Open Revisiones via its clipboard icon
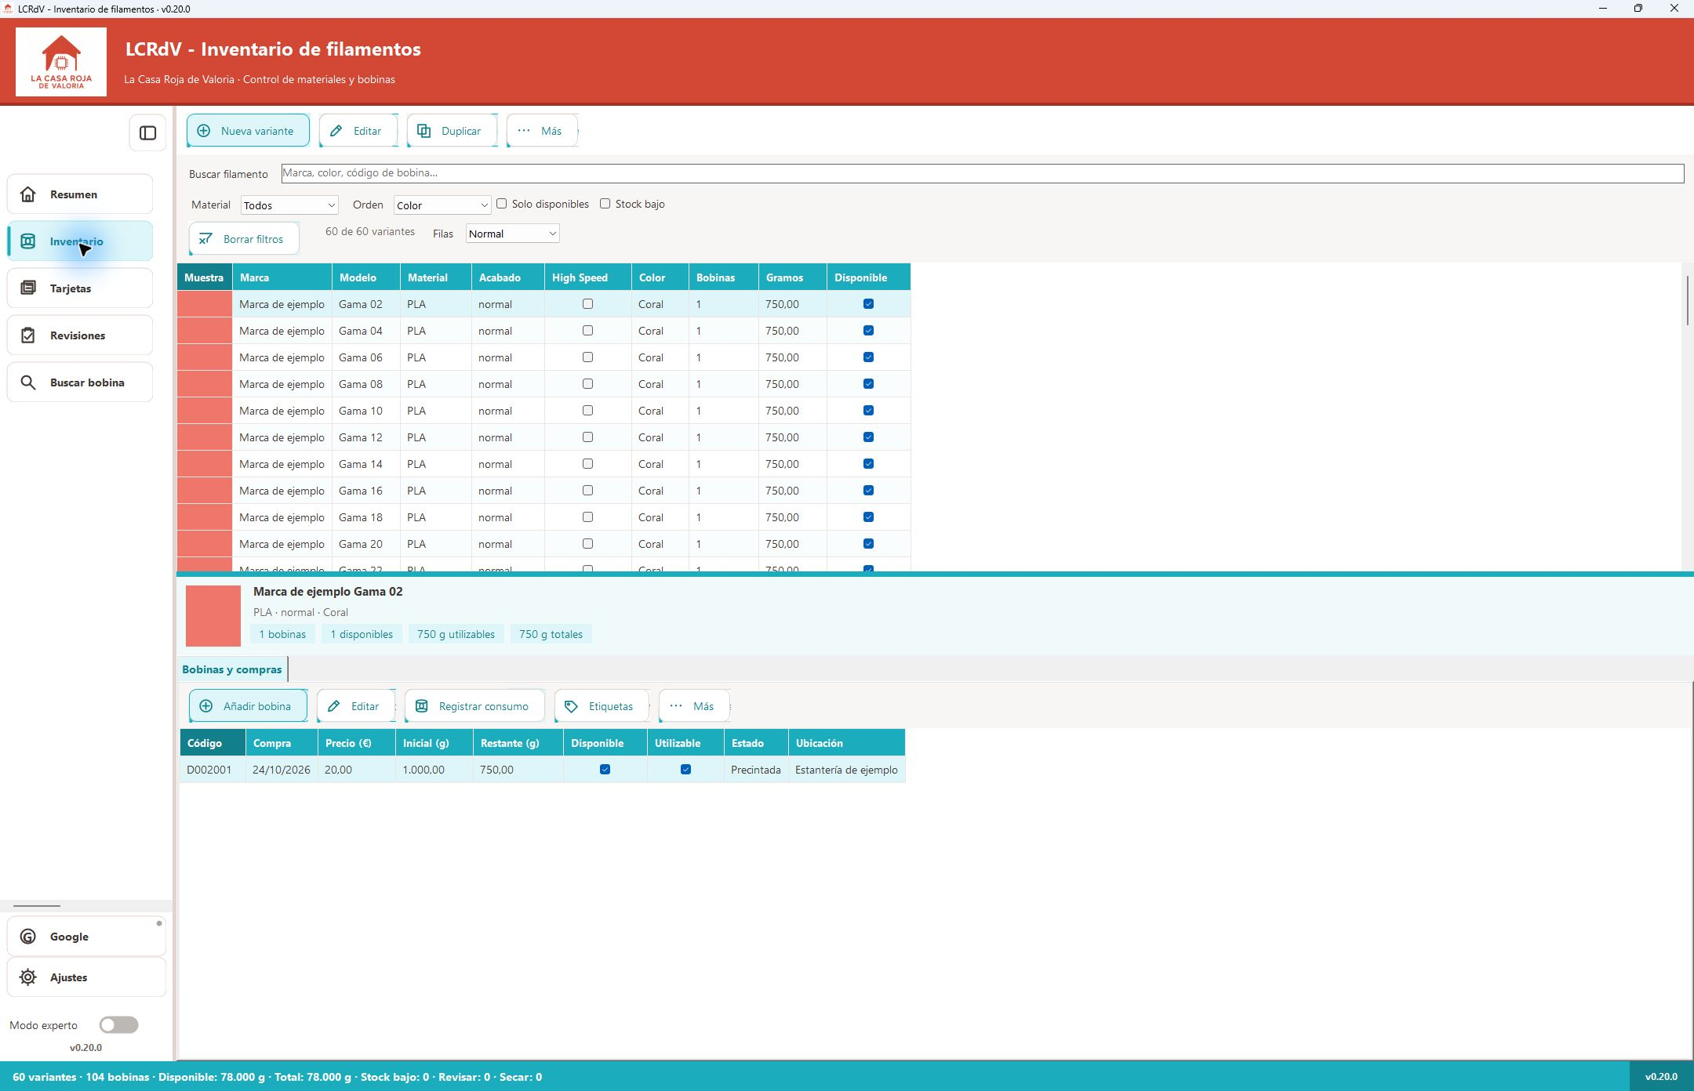The width and height of the screenshot is (1694, 1091). point(28,335)
